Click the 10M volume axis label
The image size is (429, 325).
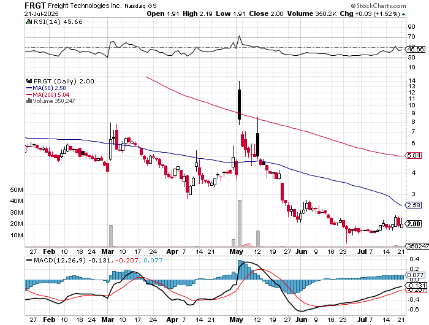[17, 235]
